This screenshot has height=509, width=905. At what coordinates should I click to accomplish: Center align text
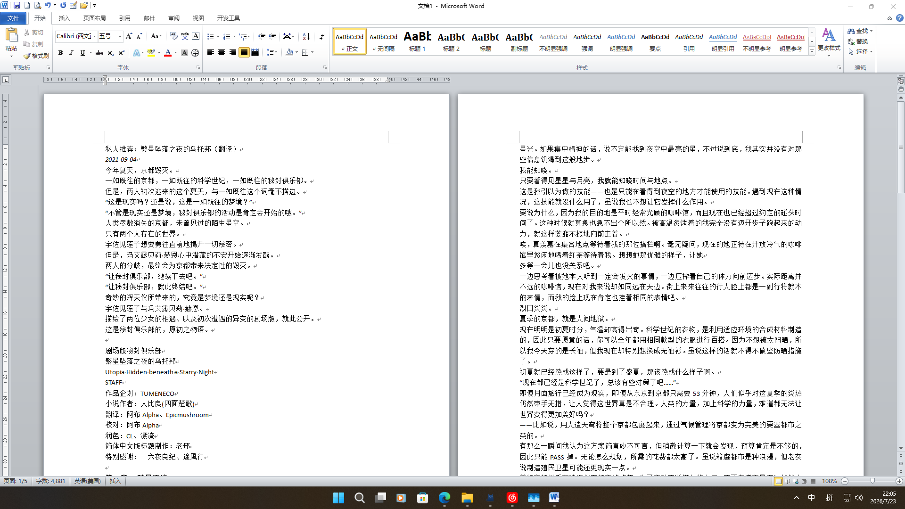222,52
